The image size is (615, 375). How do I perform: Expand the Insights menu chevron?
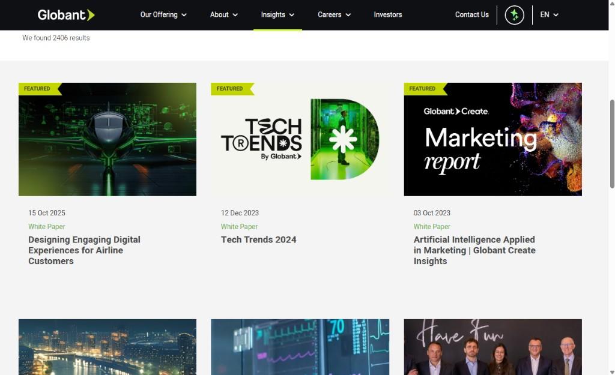click(x=291, y=15)
